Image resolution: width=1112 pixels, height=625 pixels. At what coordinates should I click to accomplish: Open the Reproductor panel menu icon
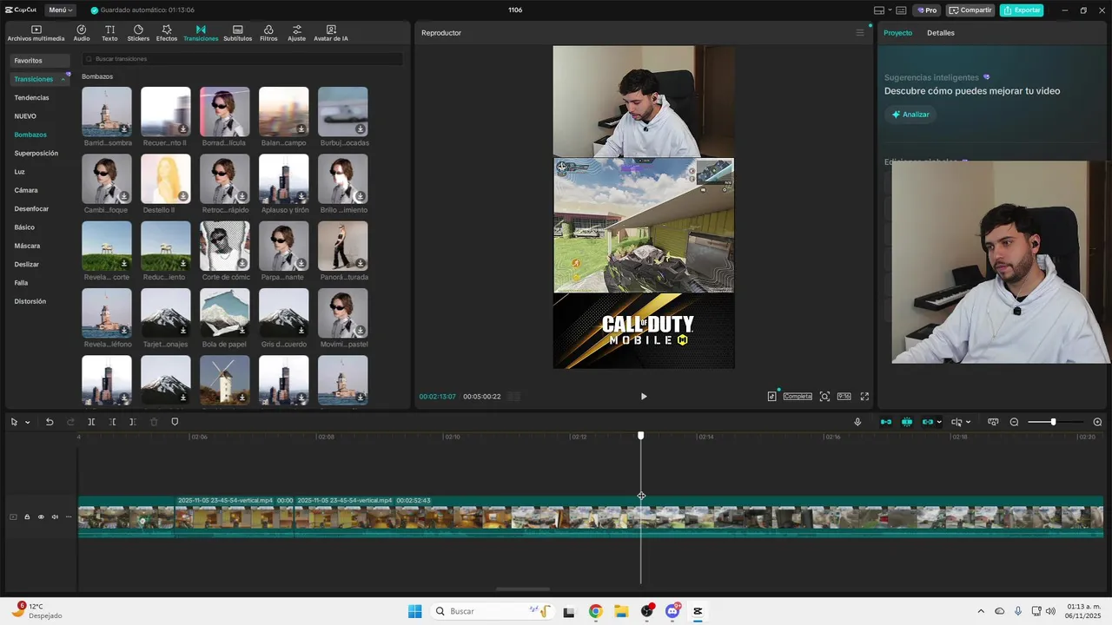pos(860,33)
